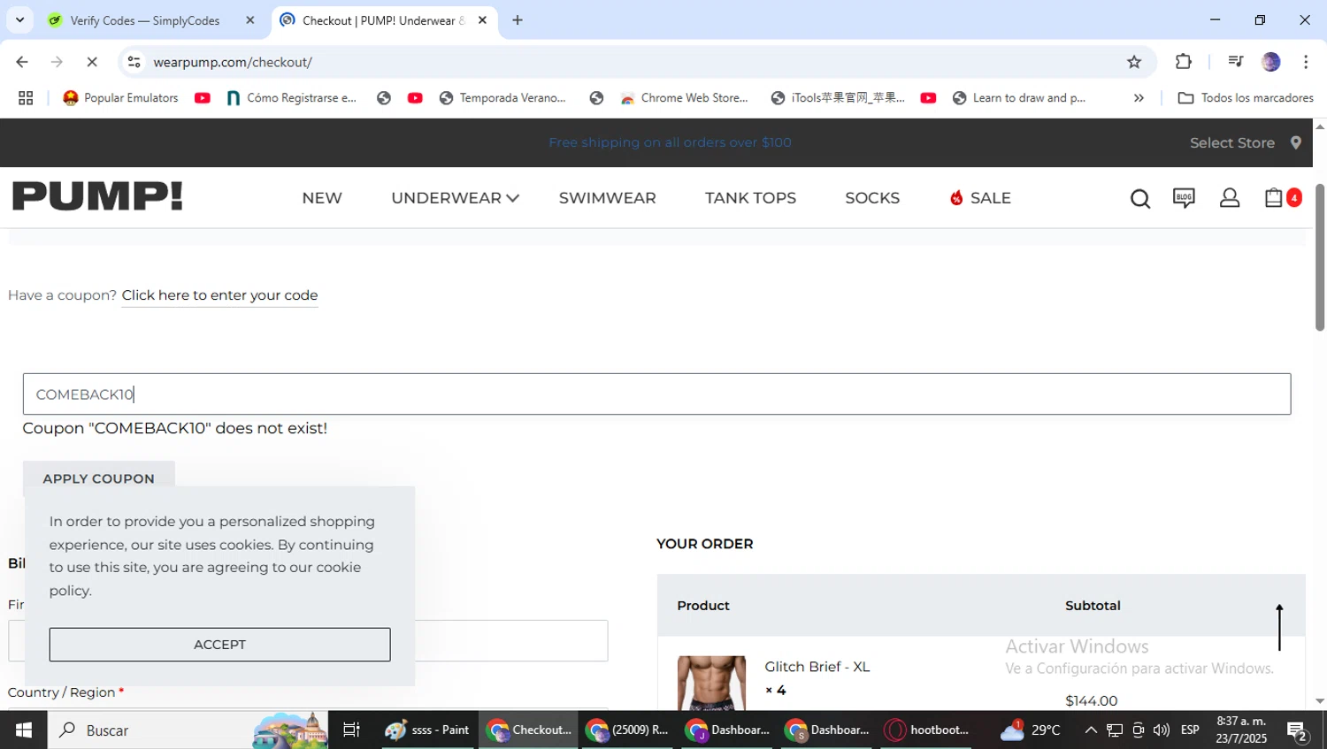Expand the UNDERWEAR menu chevron

pos(512,198)
